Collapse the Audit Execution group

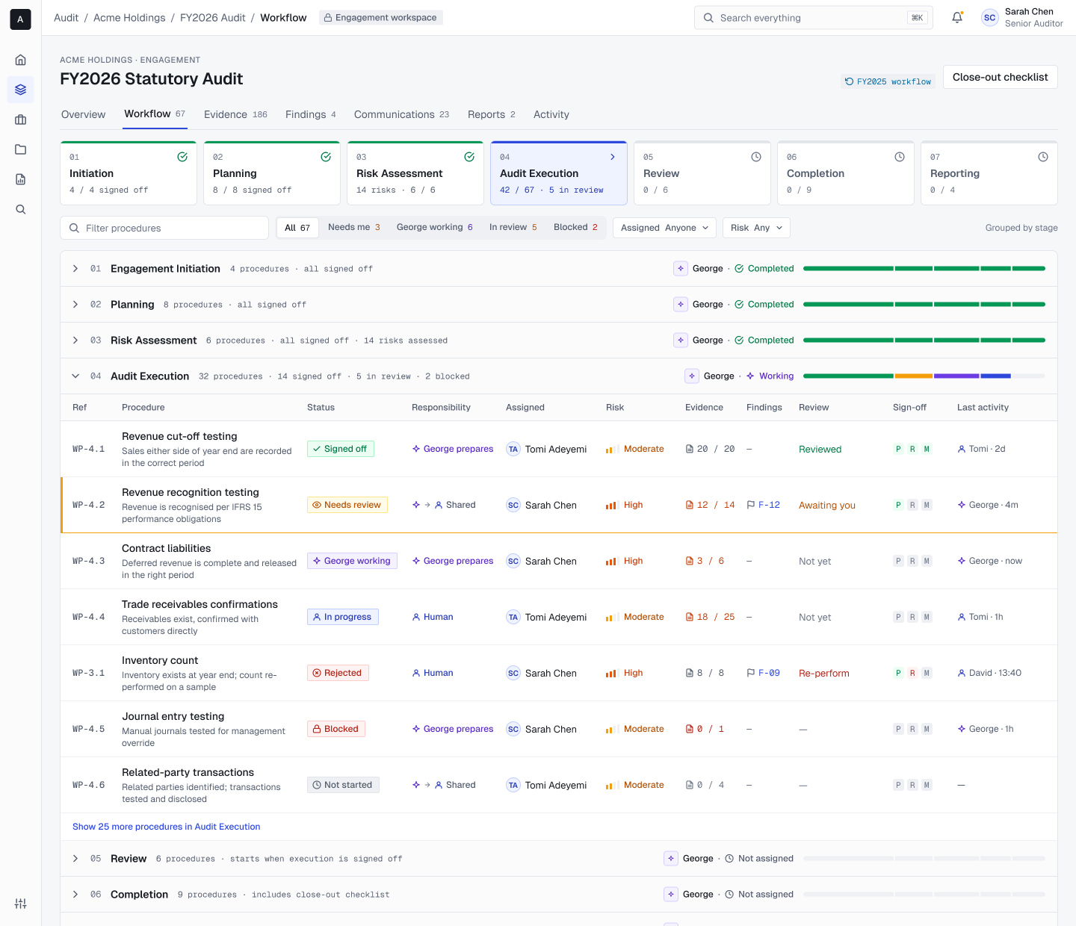(75, 376)
